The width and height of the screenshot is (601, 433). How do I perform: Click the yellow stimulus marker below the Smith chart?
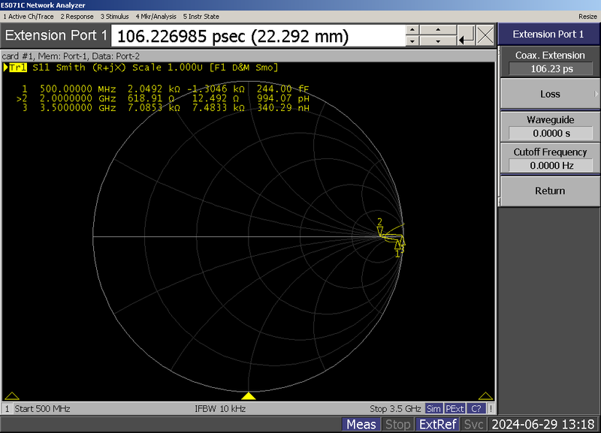pos(248,396)
